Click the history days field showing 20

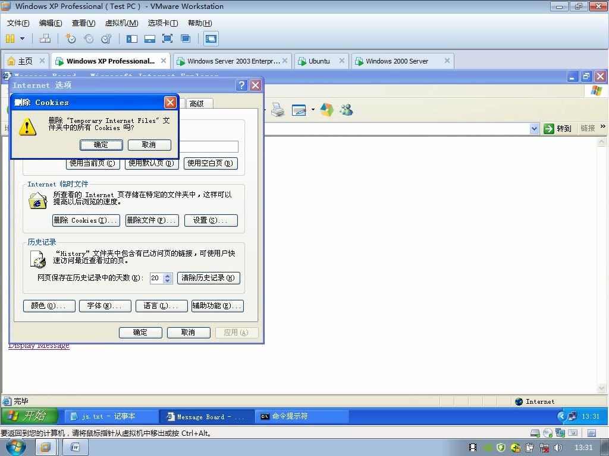click(x=157, y=278)
